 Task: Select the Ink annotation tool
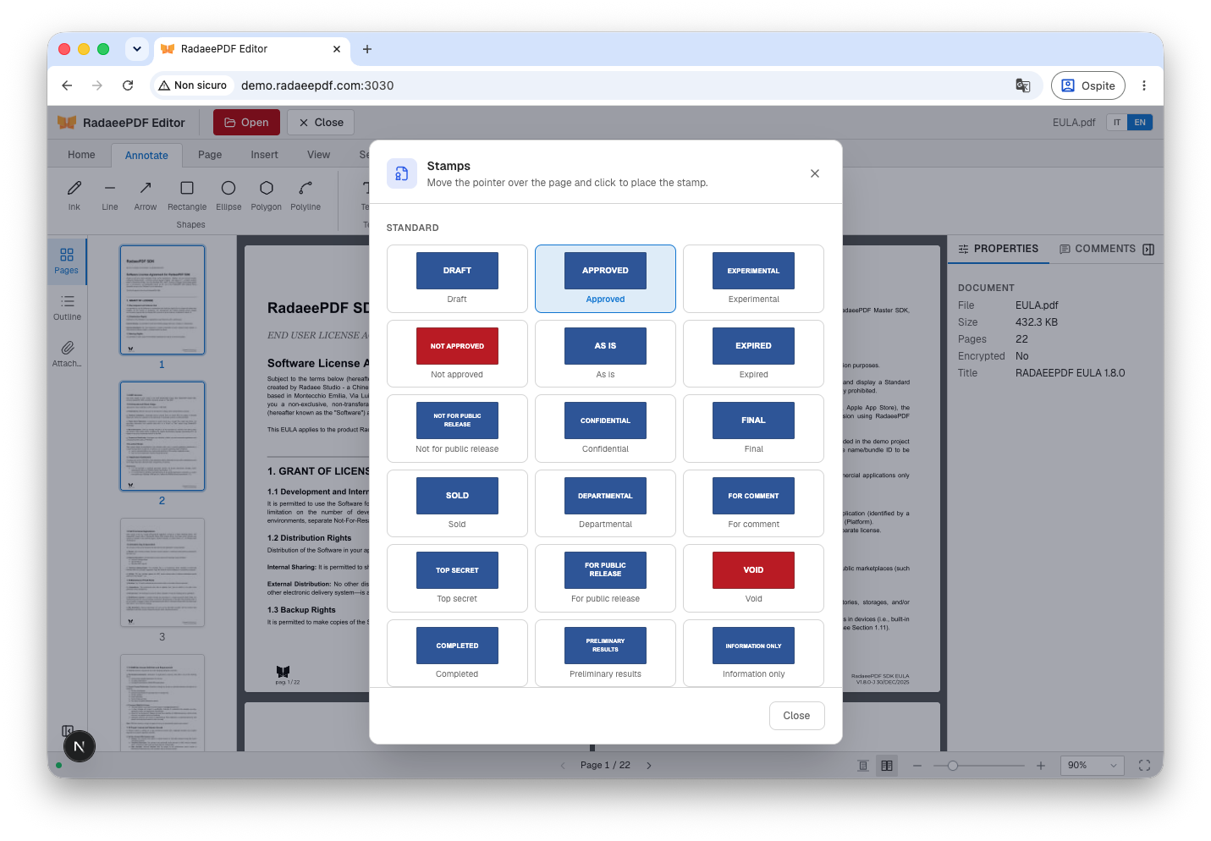coord(74,195)
